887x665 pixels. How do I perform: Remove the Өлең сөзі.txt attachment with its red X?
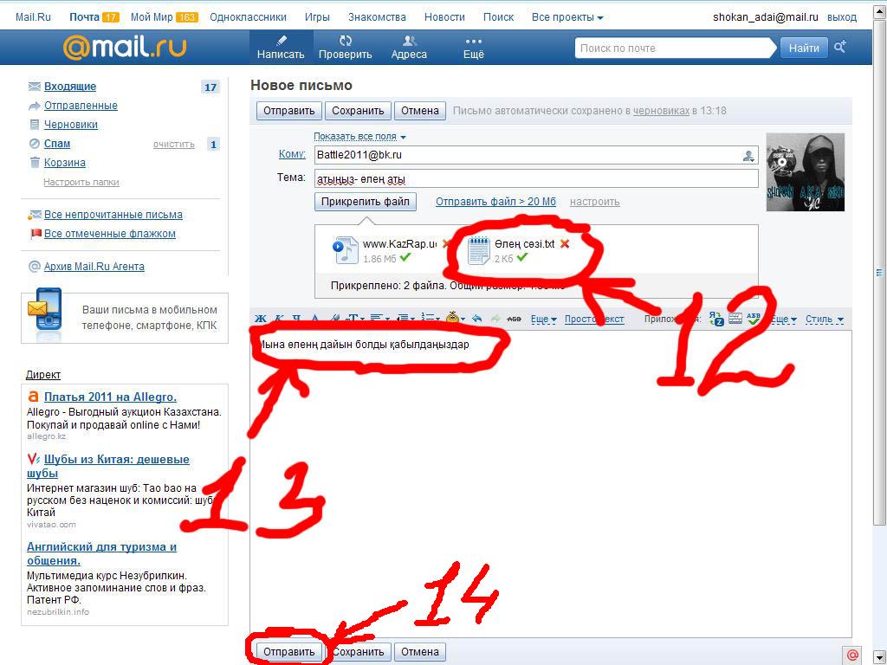564,243
